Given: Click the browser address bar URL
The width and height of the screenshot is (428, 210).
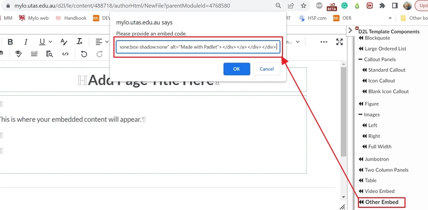Looking at the screenshot, I should tap(123, 5).
